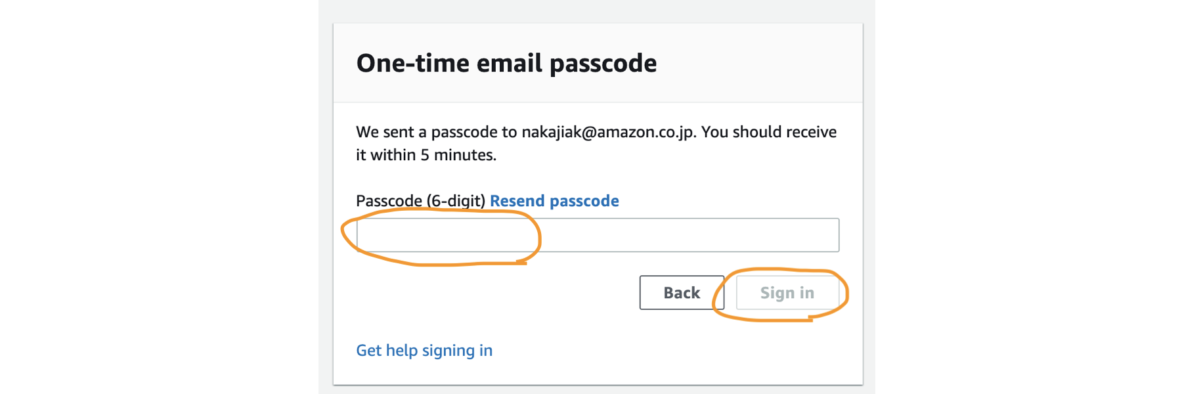Image resolution: width=1182 pixels, height=394 pixels.
Task: Click into the 6-digit passcode input field
Action: pos(598,235)
